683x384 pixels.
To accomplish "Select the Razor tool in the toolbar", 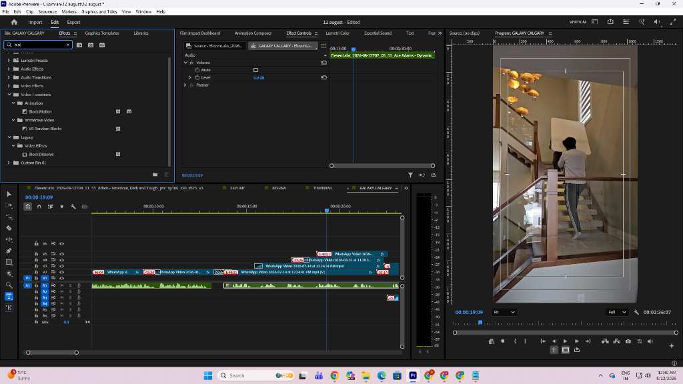I will pos(9,228).
